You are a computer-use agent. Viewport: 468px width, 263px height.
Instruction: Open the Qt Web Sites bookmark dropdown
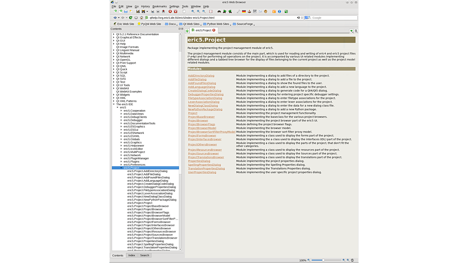[x=191, y=24]
